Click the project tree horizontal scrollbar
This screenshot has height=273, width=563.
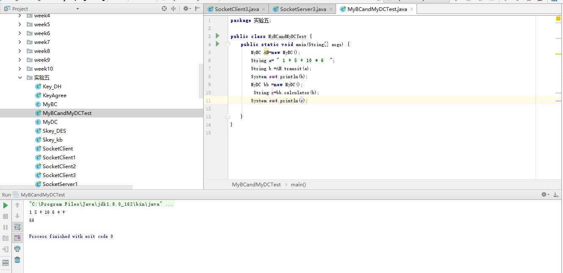66,187
